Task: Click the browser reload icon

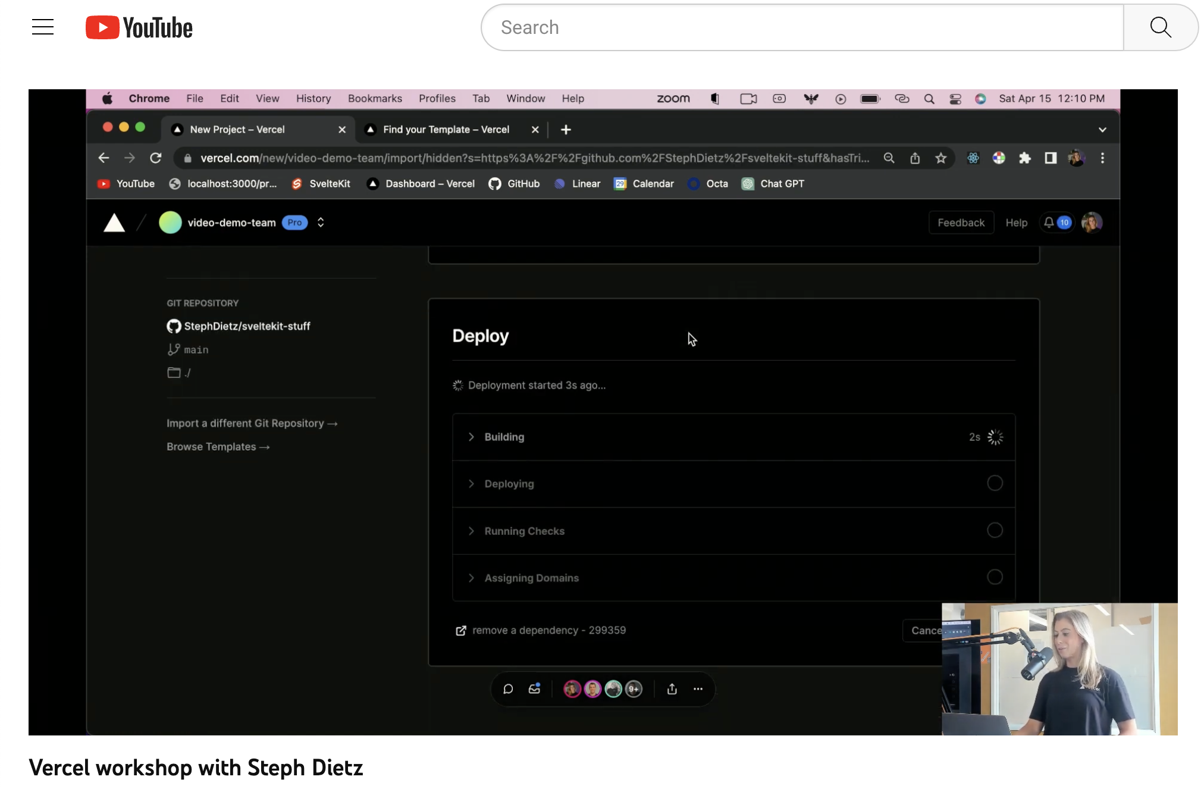Action: pos(156,158)
